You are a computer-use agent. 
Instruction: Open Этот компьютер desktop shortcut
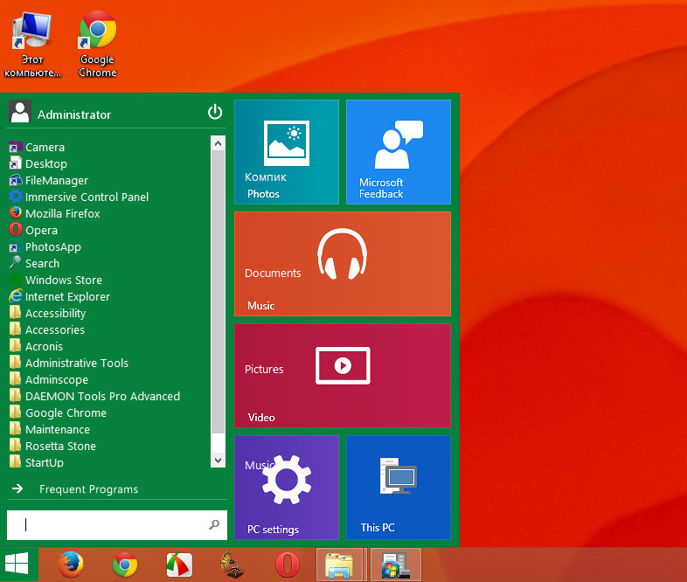coord(32,44)
